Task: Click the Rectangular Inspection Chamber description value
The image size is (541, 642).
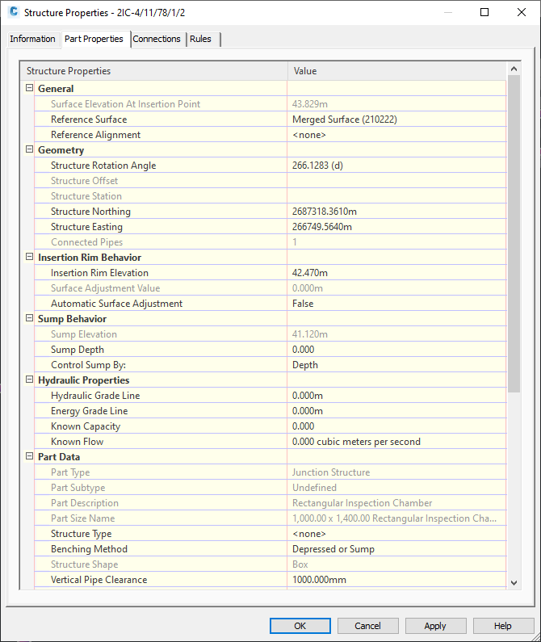Action: pyautogui.click(x=362, y=503)
